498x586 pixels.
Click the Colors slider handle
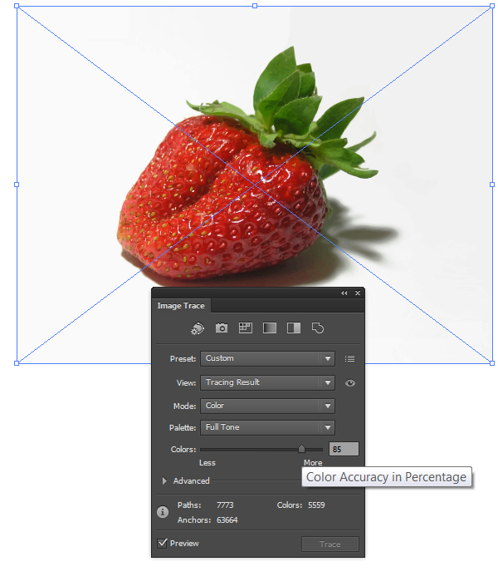click(x=301, y=449)
